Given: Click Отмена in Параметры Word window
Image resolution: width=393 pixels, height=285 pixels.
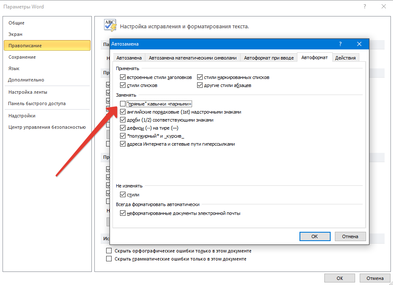Looking at the screenshot, I should (x=375, y=278).
